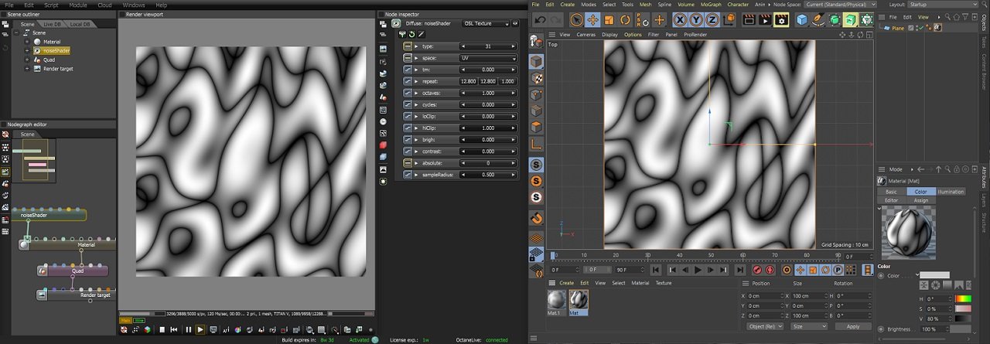Open the Object (Rel) coordinate dropdown
990x344 pixels.
763,326
